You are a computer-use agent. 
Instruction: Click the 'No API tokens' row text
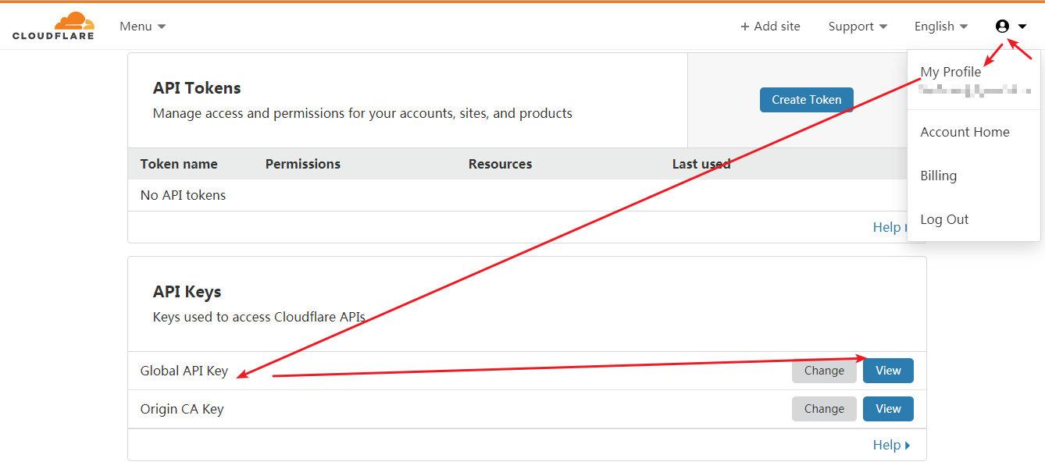coord(183,195)
